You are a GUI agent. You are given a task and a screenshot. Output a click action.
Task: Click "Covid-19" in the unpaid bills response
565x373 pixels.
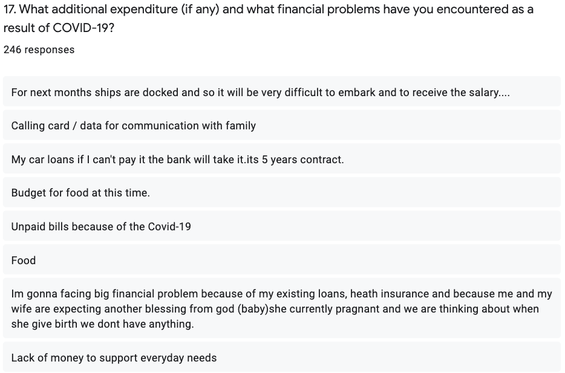tap(169, 227)
